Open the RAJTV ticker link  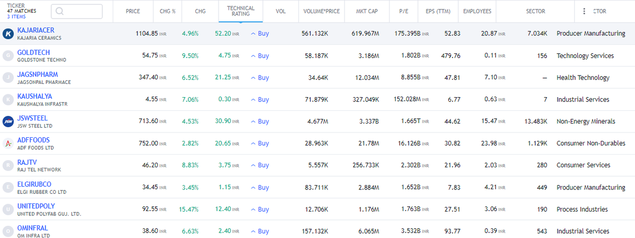click(x=28, y=162)
